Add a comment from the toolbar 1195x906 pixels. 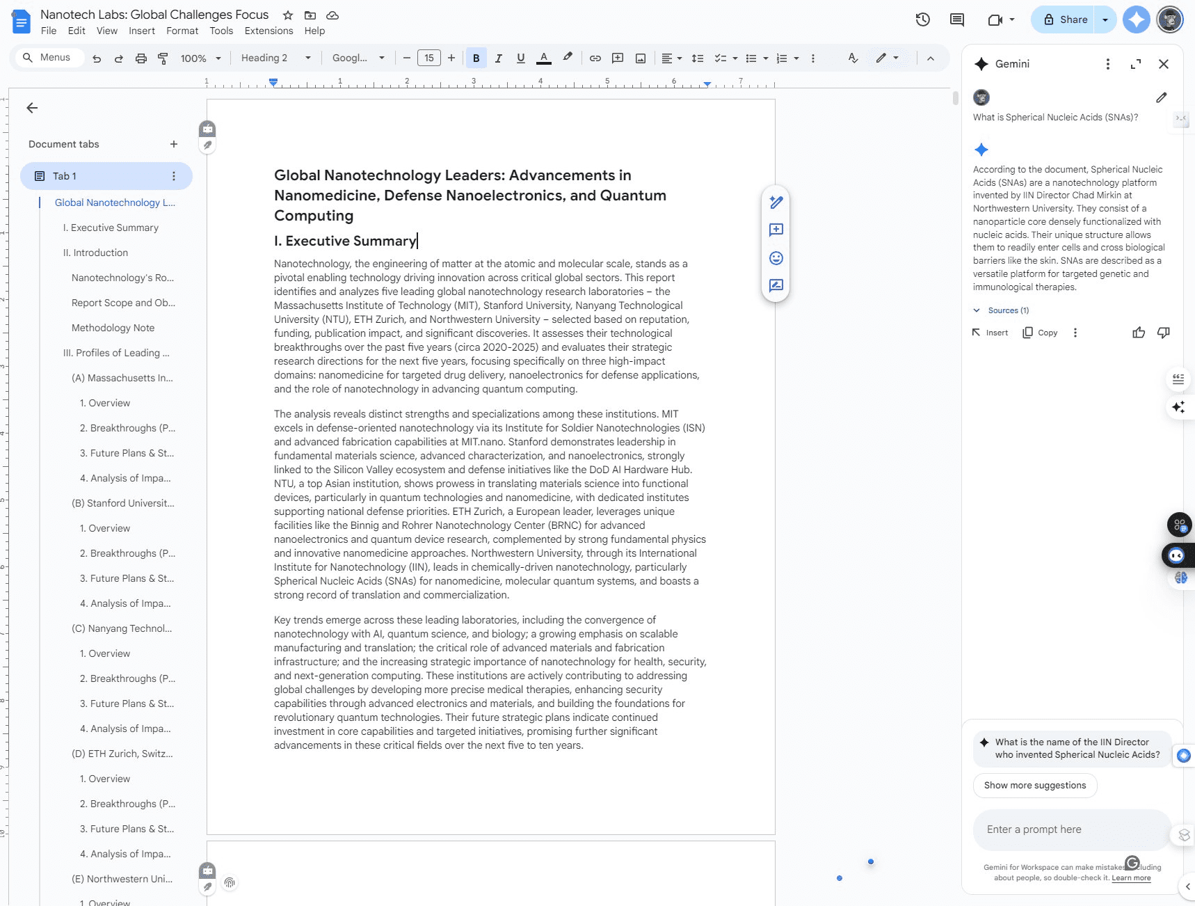[618, 58]
